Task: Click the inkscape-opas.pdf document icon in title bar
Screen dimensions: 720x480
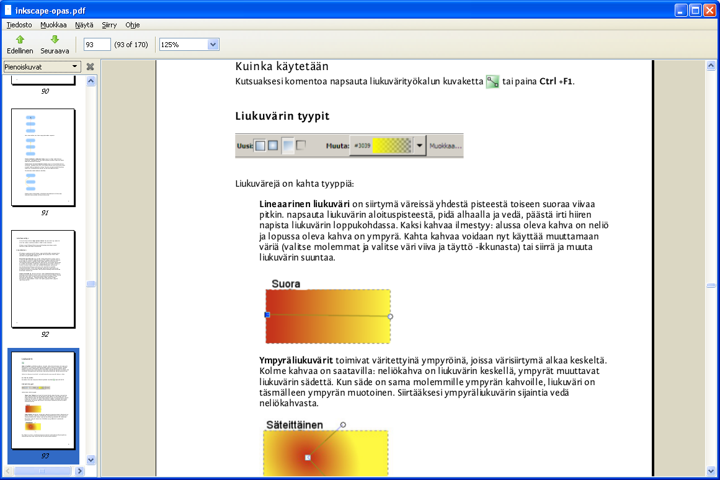Action: [8, 10]
